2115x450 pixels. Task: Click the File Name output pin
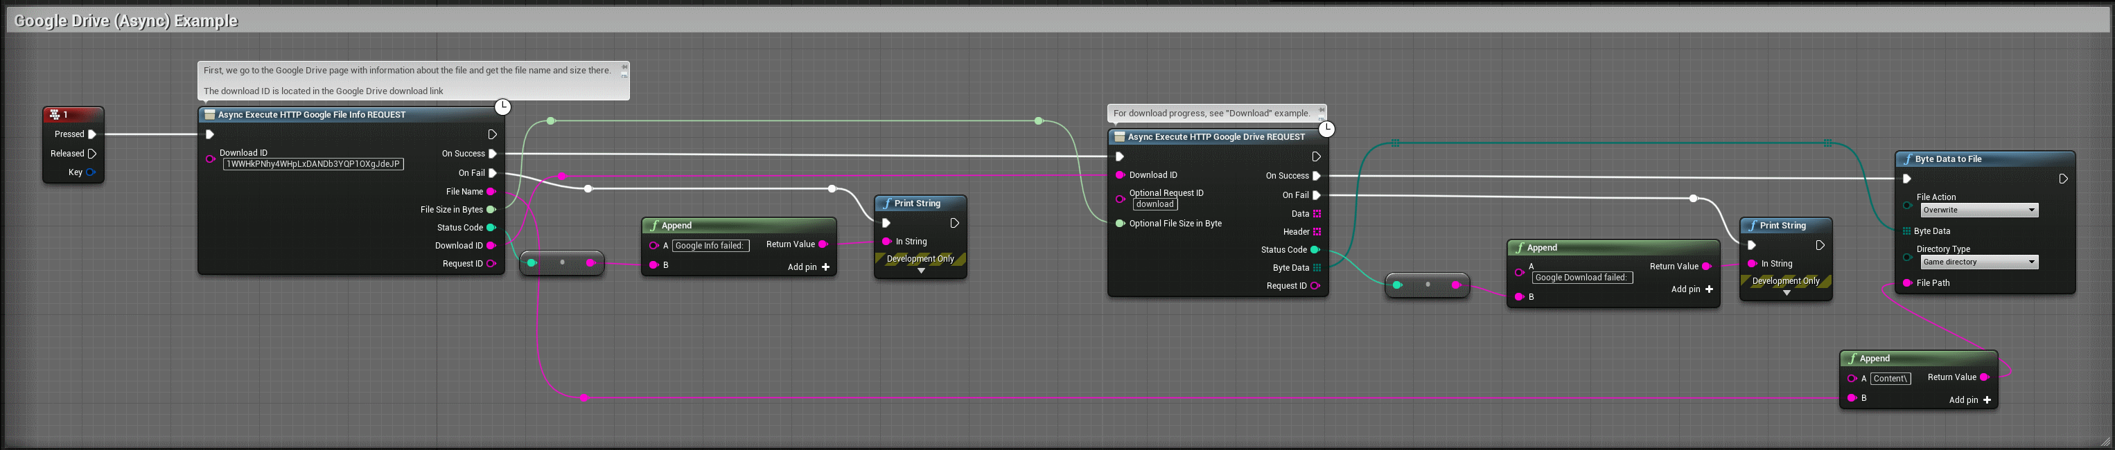[491, 192]
